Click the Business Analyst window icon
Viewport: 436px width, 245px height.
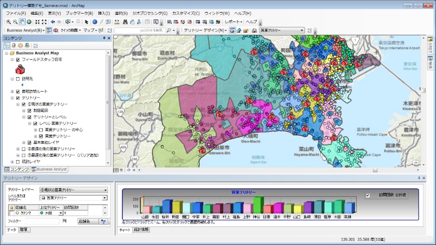point(49,30)
